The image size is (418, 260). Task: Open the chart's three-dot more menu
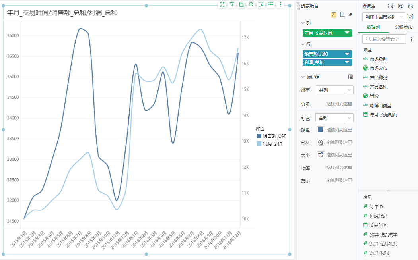pos(280,4)
